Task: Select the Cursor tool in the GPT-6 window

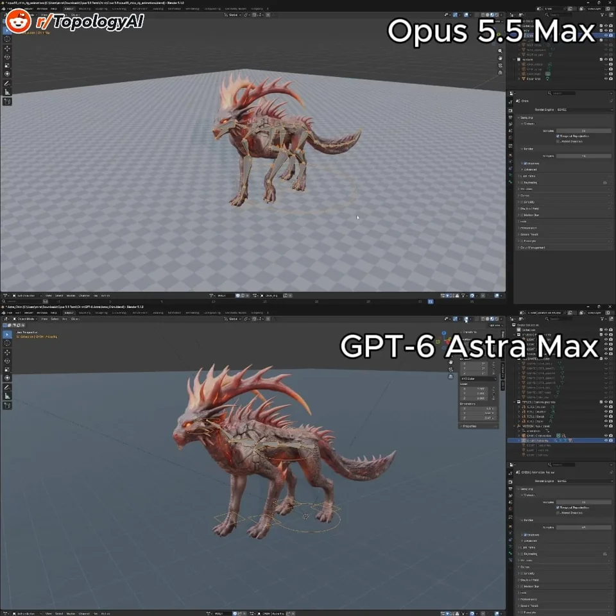Action: click(7, 343)
